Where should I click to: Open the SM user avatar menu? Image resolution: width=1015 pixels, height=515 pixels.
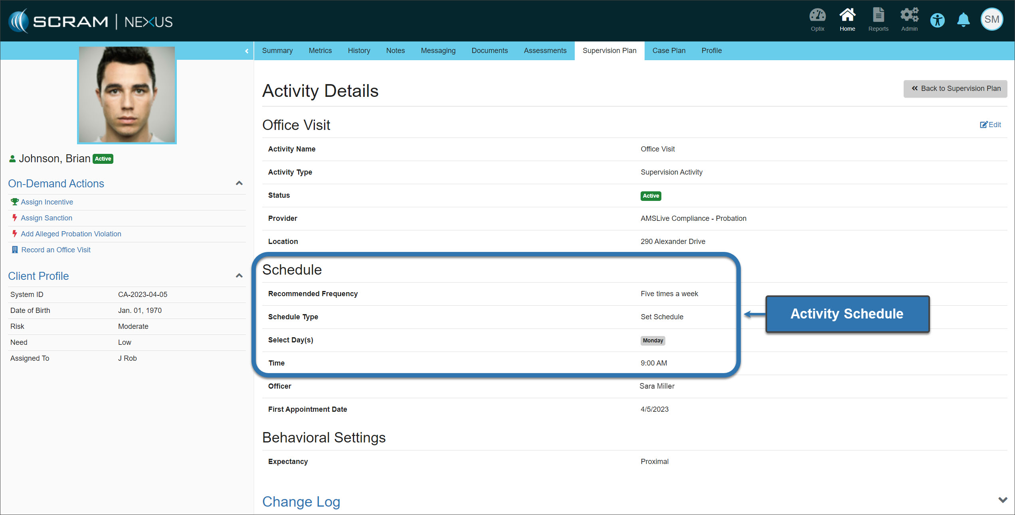coord(991,20)
